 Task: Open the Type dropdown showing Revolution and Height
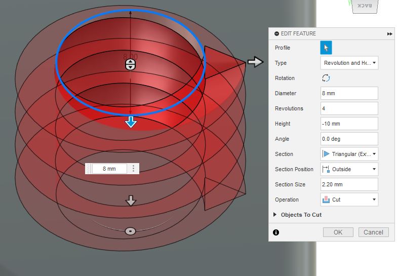[x=349, y=63]
